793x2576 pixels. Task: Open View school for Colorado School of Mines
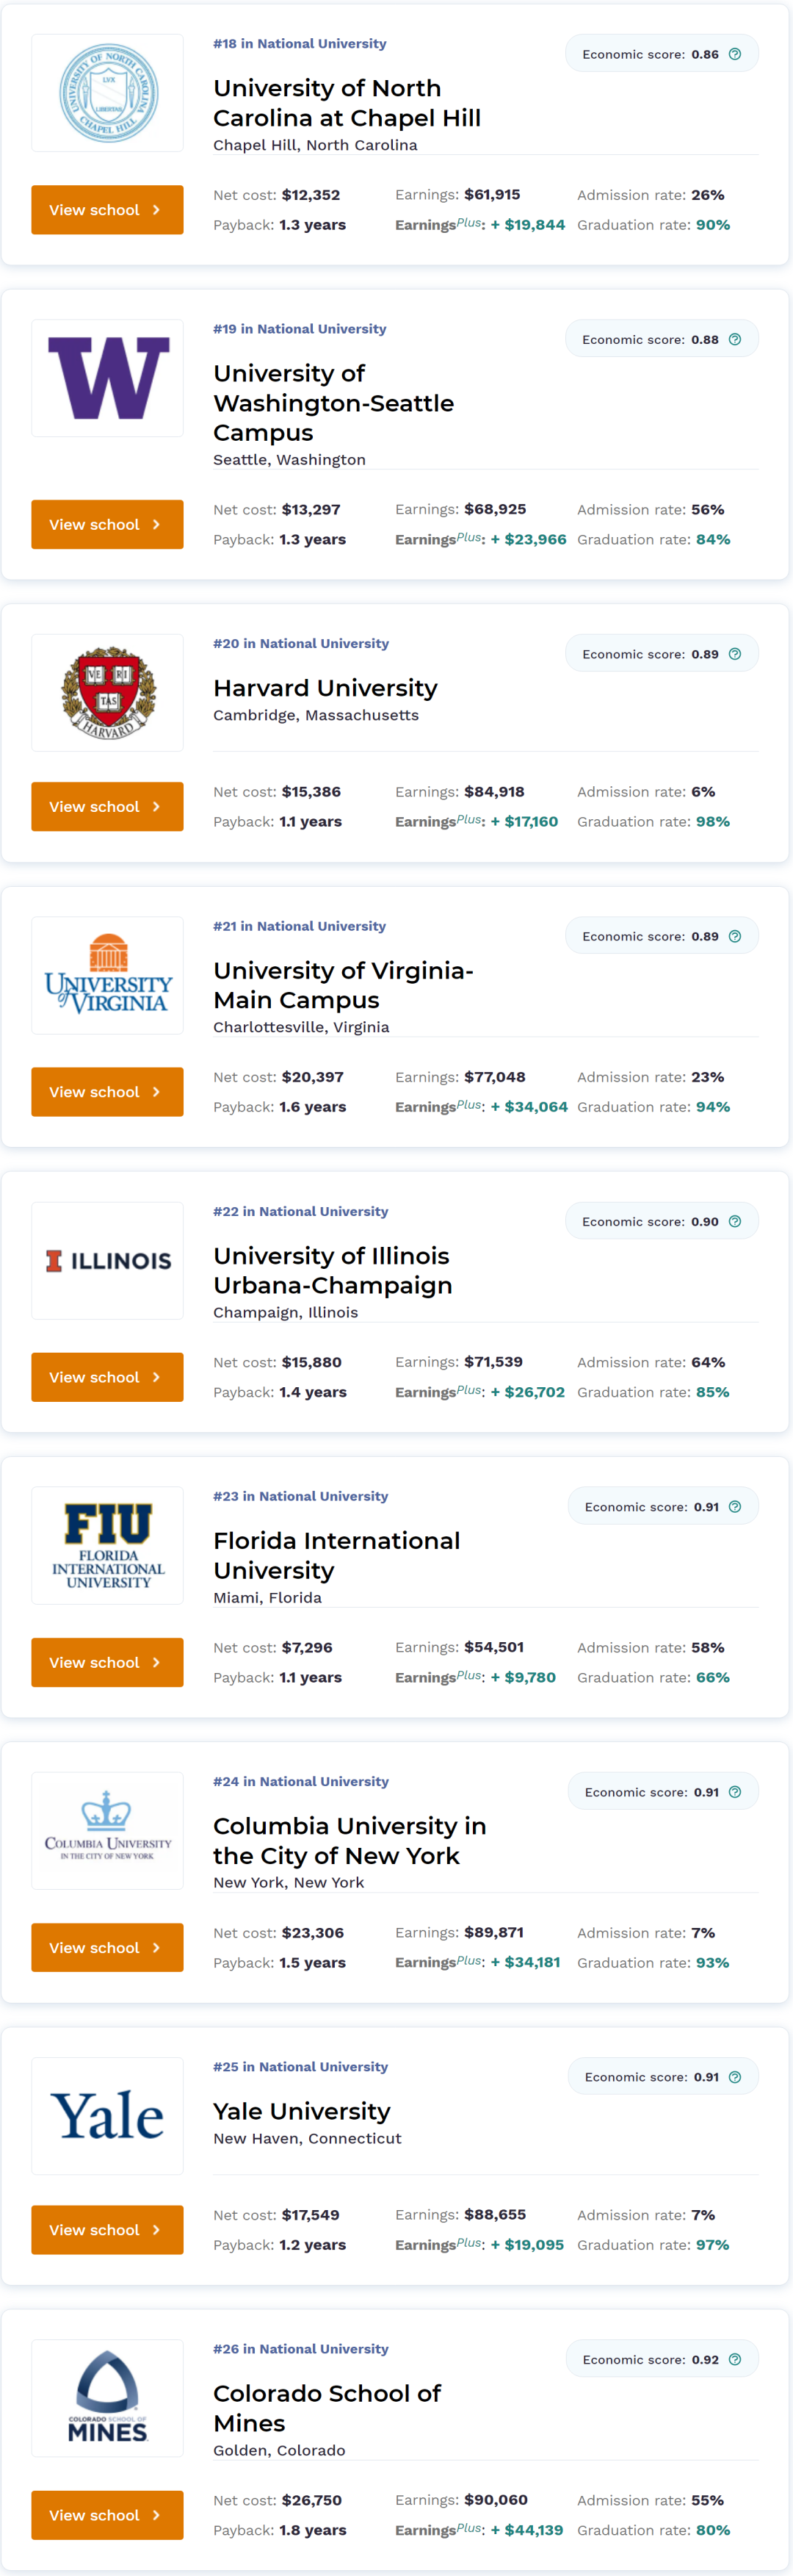click(x=108, y=2515)
